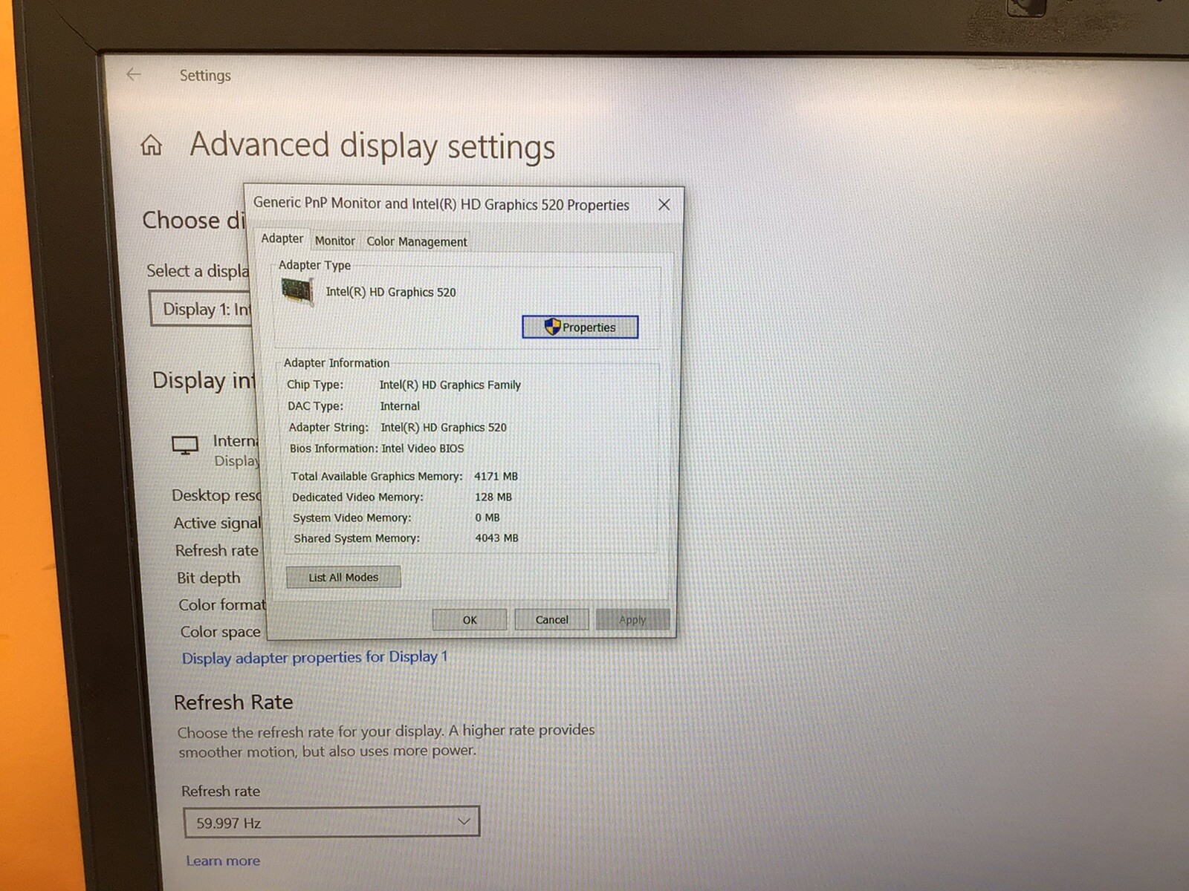Click the 4171 MB total graphics memory value
1189x891 pixels.
pyautogui.click(x=496, y=476)
